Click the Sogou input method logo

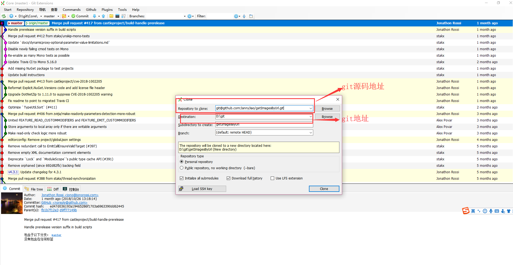pos(466,211)
